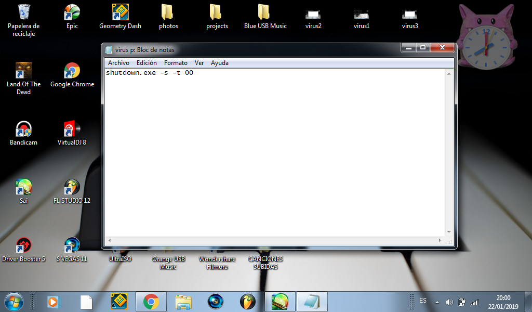Click the ES language indicator
This screenshot has height=312, width=532.
tap(423, 301)
